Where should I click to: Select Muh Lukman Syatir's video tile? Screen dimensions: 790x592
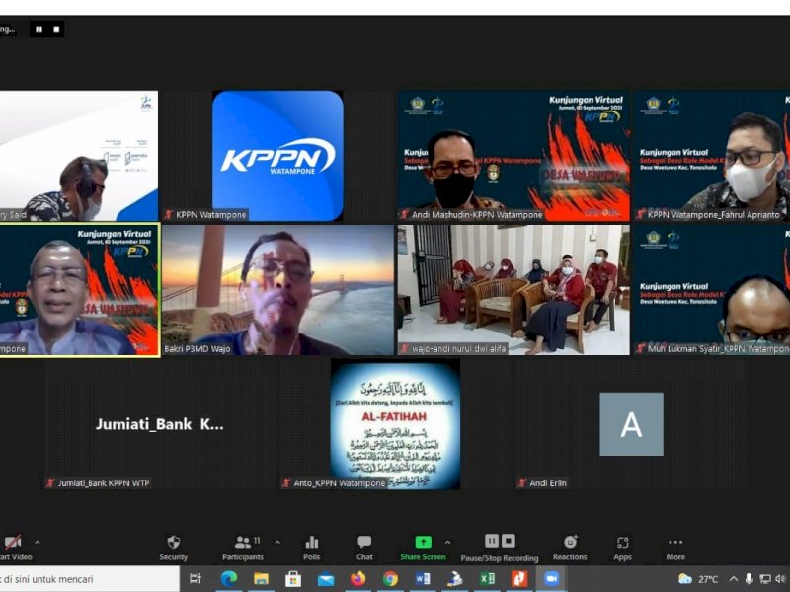click(x=711, y=290)
